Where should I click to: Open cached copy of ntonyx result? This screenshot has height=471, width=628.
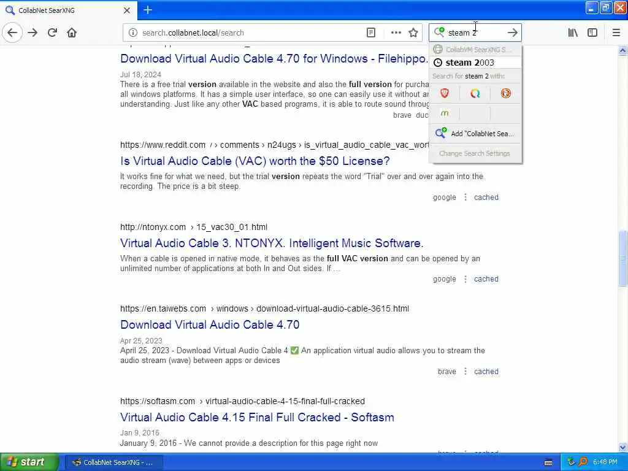click(486, 279)
